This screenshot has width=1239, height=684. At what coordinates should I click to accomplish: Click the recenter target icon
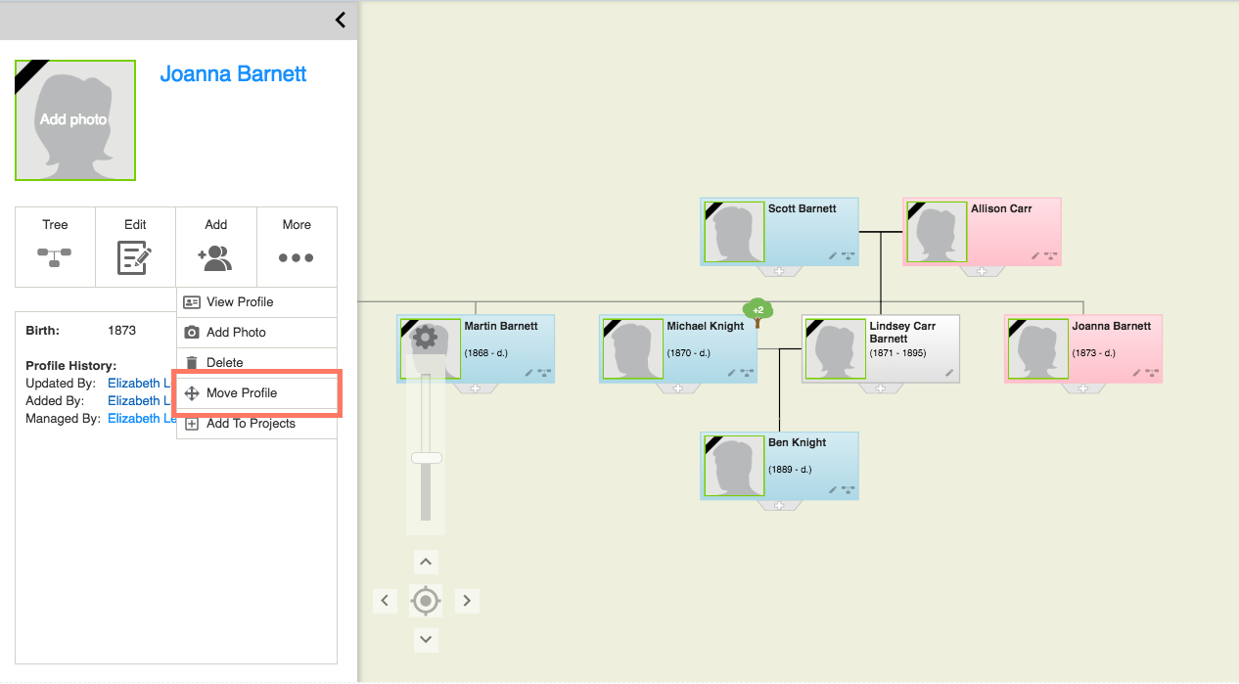click(425, 600)
